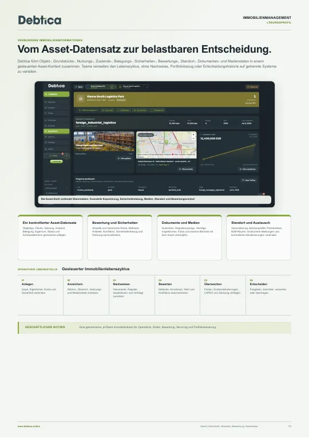The image size is (309, 438).
Task: Click the Bewertung und Sicherheiten card
Action: [120, 238]
